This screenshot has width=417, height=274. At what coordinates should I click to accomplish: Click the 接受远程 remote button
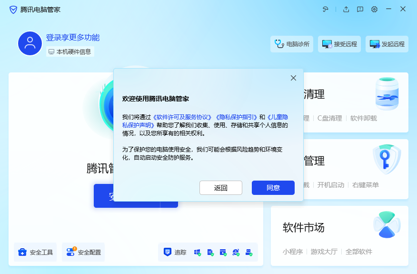[339, 44]
